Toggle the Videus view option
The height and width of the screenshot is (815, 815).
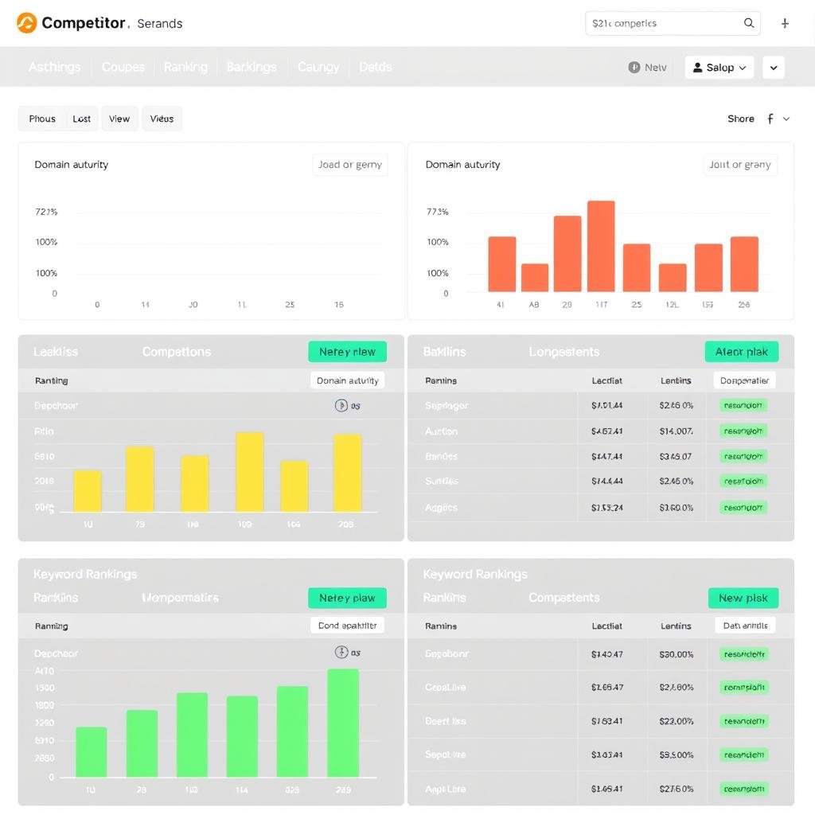tap(162, 119)
